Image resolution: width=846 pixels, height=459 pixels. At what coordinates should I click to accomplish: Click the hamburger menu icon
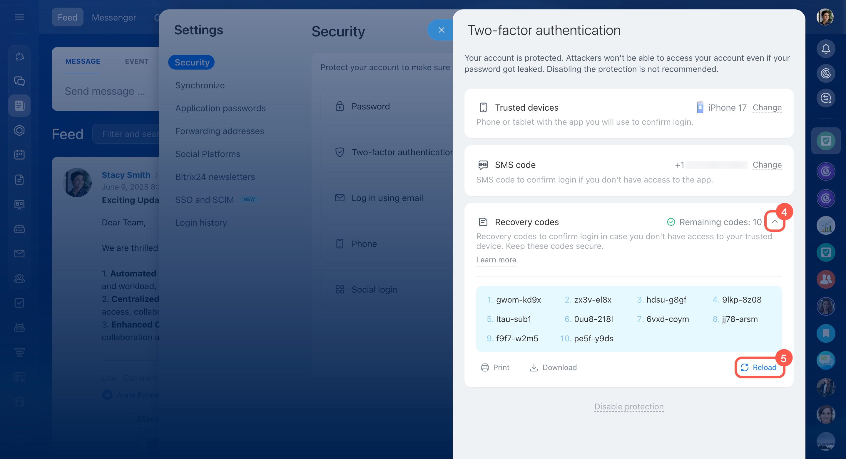click(x=19, y=17)
